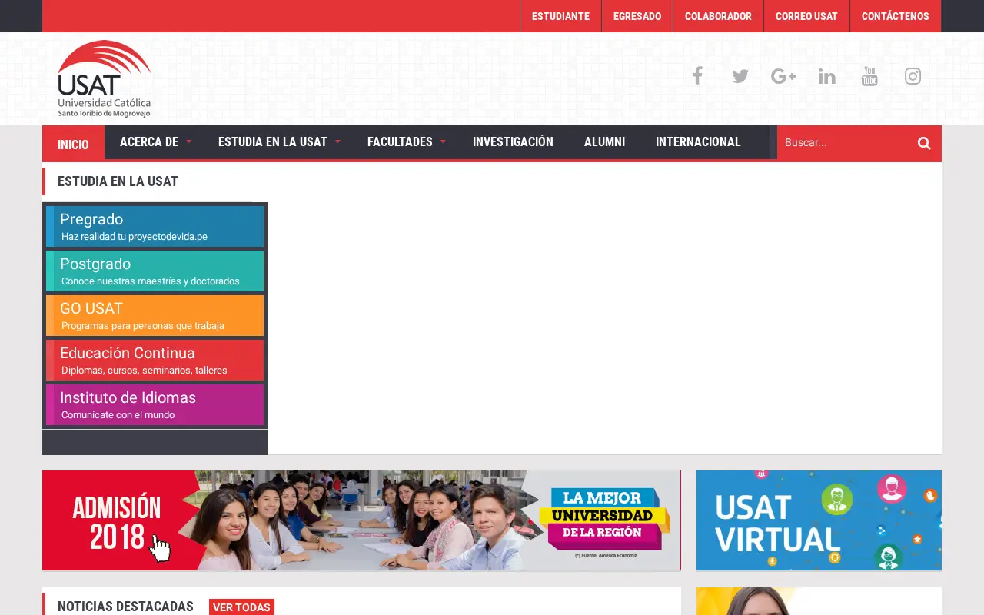Open the USAT Twitter icon
The width and height of the screenshot is (984, 615).
[x=740, y=76]
